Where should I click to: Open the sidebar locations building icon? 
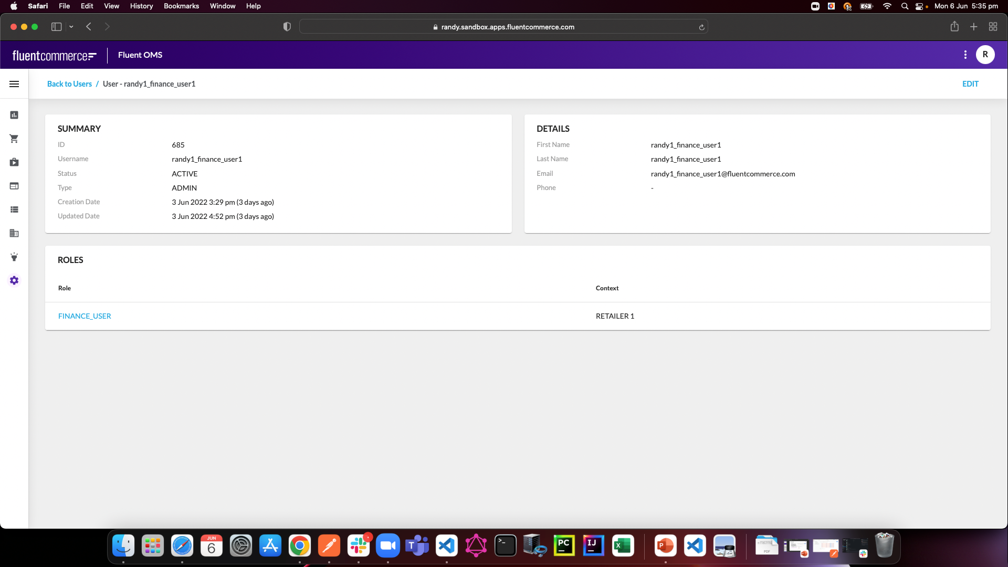pyautogui.click(x=14, y=233)
